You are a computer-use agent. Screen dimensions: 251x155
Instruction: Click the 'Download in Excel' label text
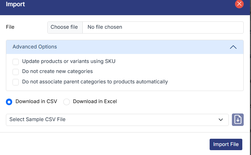coord(95,102)
